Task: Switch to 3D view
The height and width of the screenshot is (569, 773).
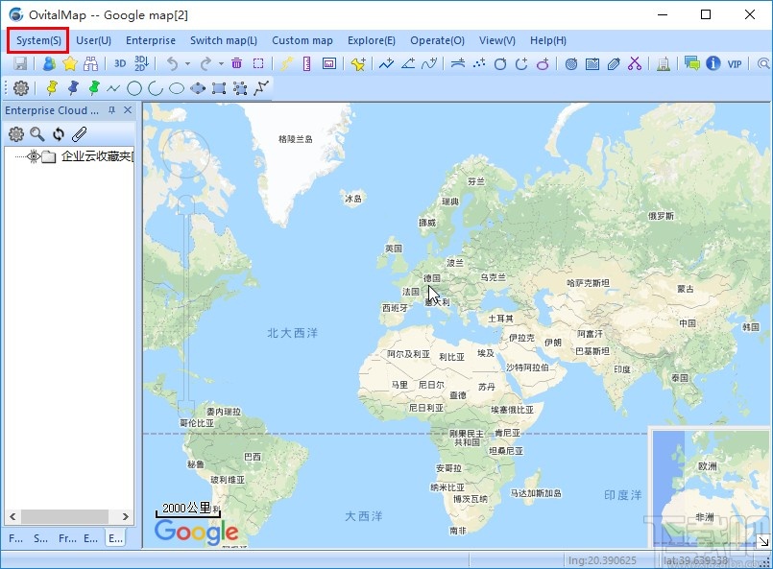Action: click(x=120, y=63)
